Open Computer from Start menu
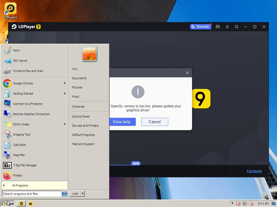This screenshot has width=277, height=207. tap(89, 106)
